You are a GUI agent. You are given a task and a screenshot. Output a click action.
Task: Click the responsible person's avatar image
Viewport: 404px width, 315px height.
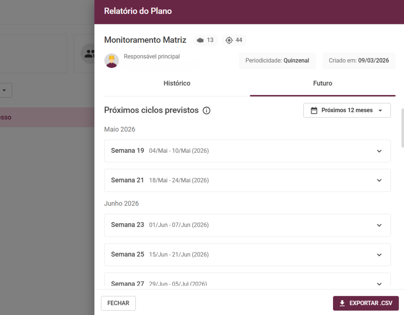[112, 61]
